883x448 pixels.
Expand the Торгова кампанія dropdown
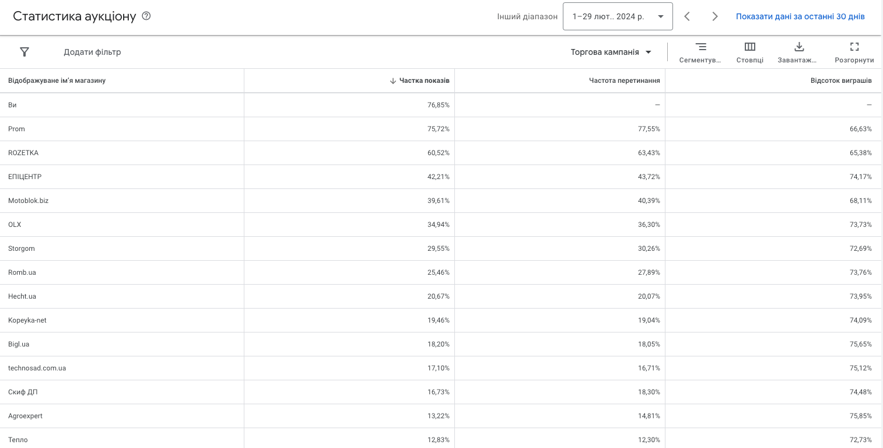[x=611, y=52]
